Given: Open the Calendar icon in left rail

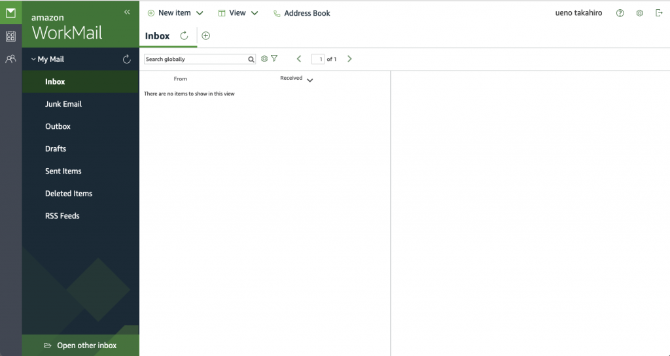Looking at the screenshot, I should click(10, 36).
